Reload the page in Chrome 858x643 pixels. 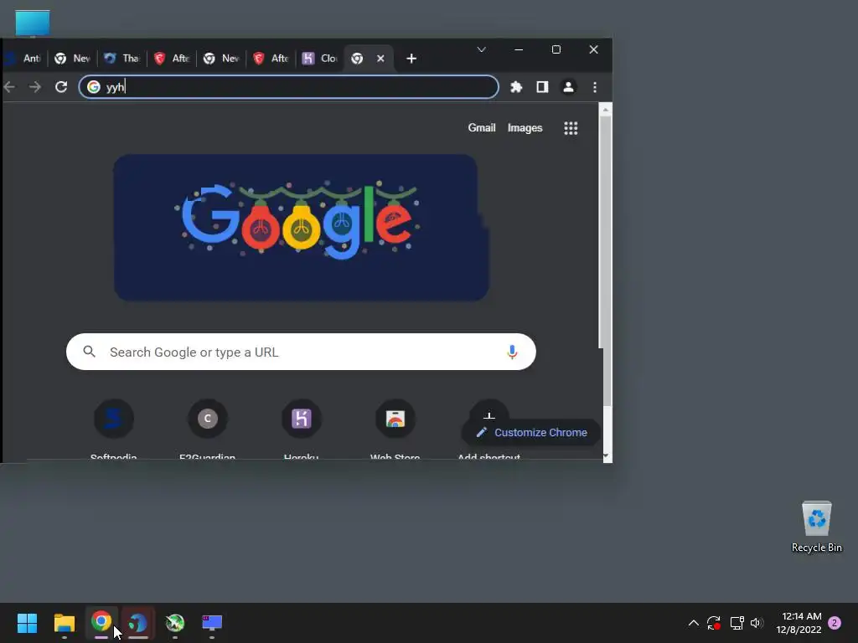point(60,87)
